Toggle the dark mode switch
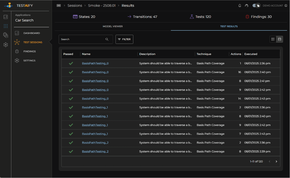 256,5
